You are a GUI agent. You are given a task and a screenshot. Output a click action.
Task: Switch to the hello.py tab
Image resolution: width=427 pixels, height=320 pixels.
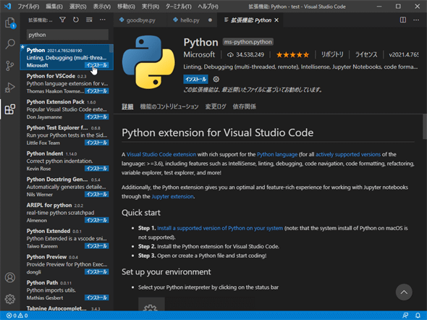pos(190,20)
